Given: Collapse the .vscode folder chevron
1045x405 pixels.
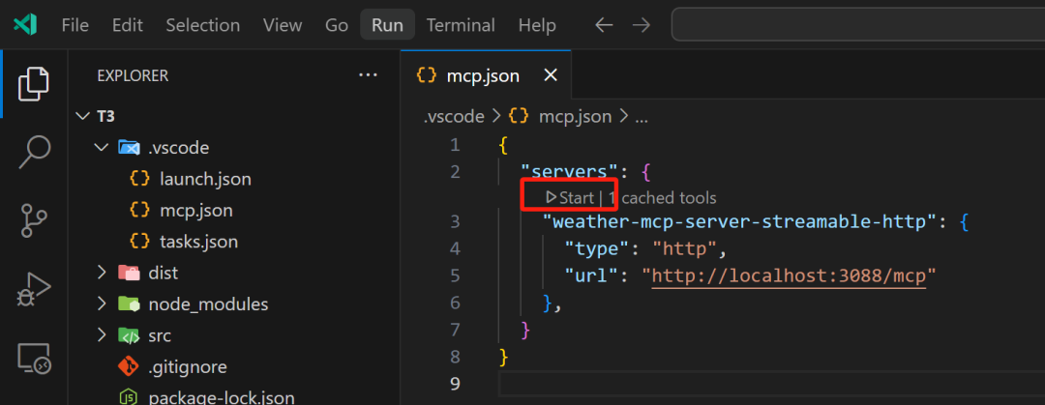Looking at the screenshot, I should click(x=102, y=147).
